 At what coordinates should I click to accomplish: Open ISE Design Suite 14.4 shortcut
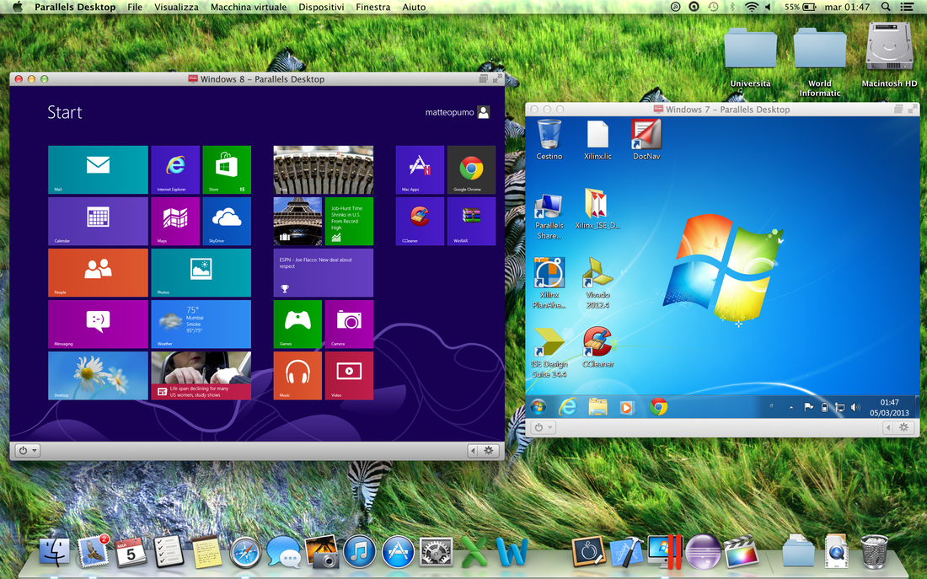[x=549, y=352]
